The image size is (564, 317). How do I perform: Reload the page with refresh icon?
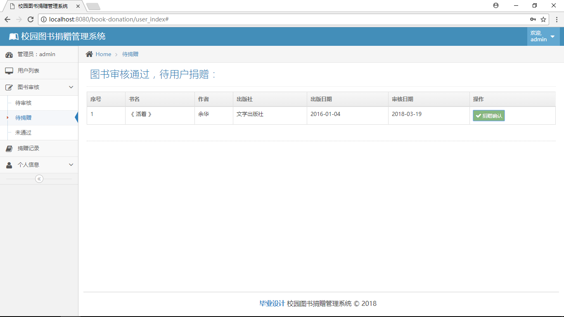click(31, 19)
